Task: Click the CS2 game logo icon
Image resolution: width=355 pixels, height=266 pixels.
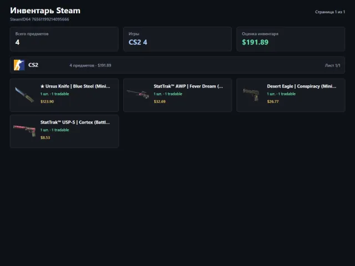Action: pos(19,65)
